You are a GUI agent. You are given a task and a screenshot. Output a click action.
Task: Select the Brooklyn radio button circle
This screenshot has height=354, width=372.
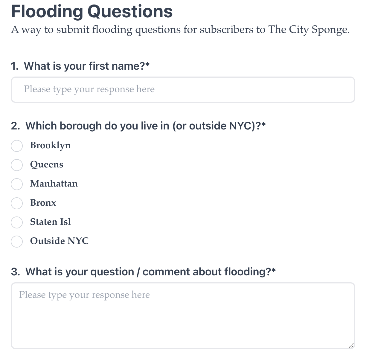17,146
